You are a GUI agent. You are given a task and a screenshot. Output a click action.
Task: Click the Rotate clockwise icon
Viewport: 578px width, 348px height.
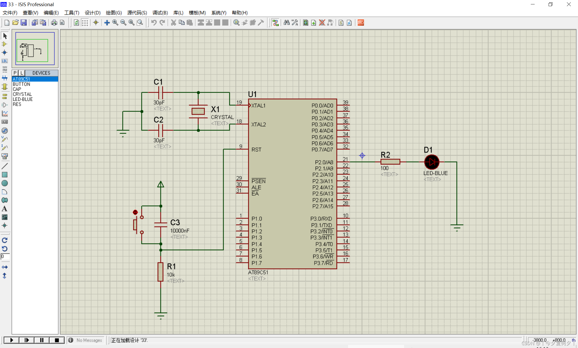(x=4, y=240)
